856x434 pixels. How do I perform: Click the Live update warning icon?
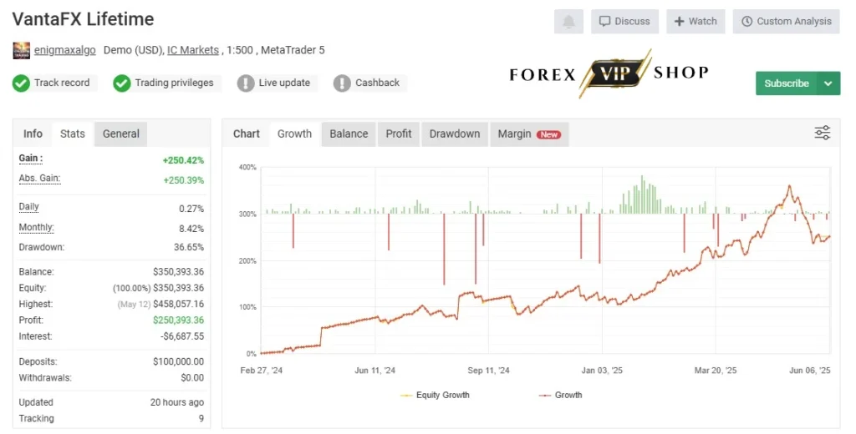point(246,83)
